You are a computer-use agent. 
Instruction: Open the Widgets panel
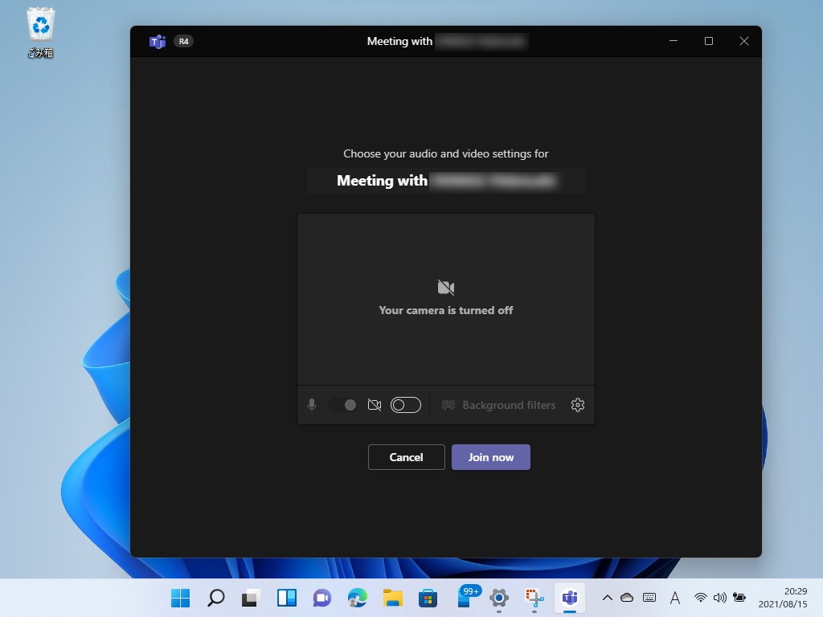click(286, 598)
